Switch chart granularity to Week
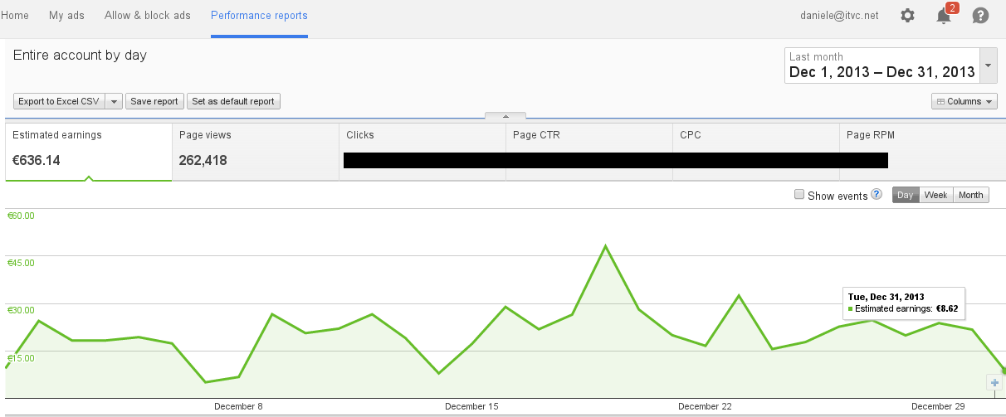Screen dimensions: 1006x417 [x=935, y=195]
